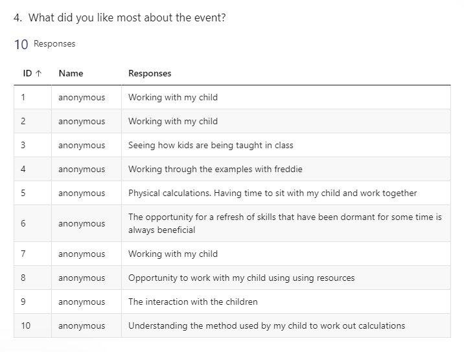Select 'Working through the examples with freddie'
464x352 pixels.
pyautogui.click(x=215, y=169)
